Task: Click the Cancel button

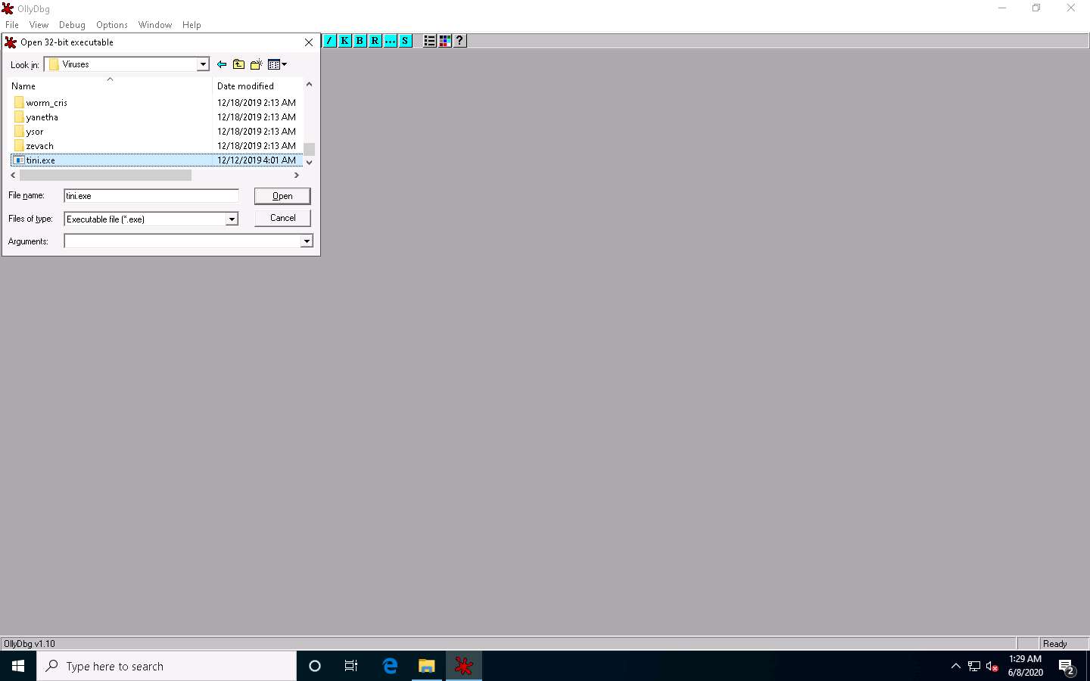Action: click(x=282, y=218)
